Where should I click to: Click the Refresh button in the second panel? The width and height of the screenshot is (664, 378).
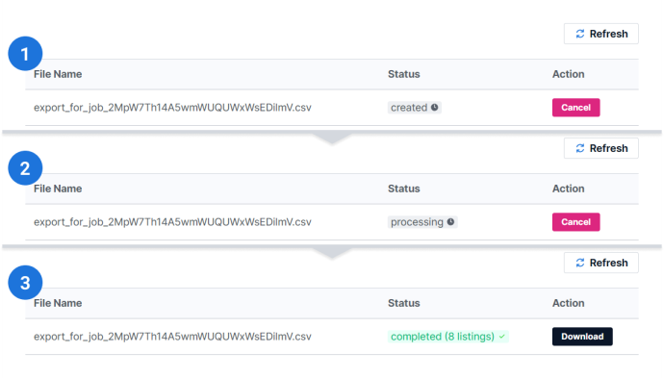pyautogui.click(x=600, y=148)
